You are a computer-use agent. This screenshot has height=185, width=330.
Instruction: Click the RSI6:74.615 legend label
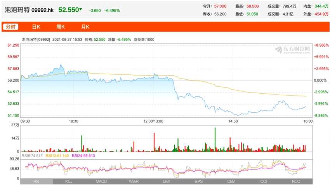32,156
